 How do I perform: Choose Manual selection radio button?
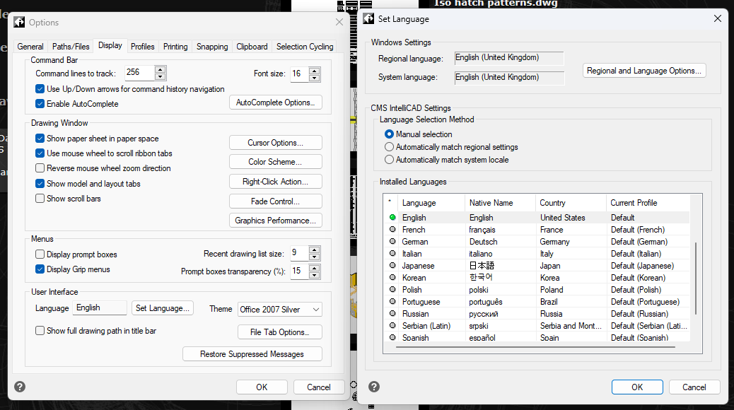[389, 134]
